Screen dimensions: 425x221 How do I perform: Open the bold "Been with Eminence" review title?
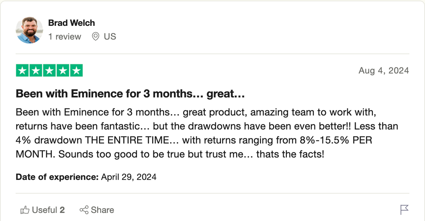pos(130,94)
